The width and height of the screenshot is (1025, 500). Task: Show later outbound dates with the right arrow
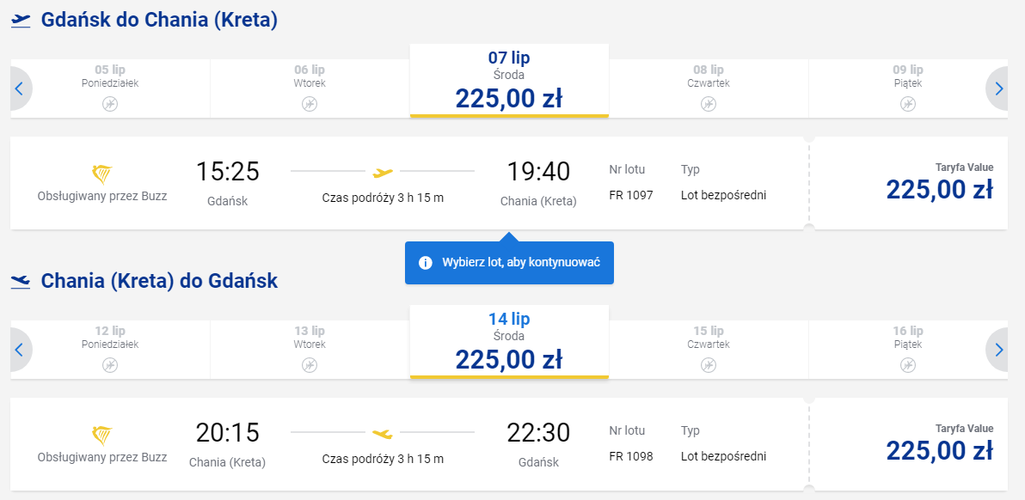(997, 88)
